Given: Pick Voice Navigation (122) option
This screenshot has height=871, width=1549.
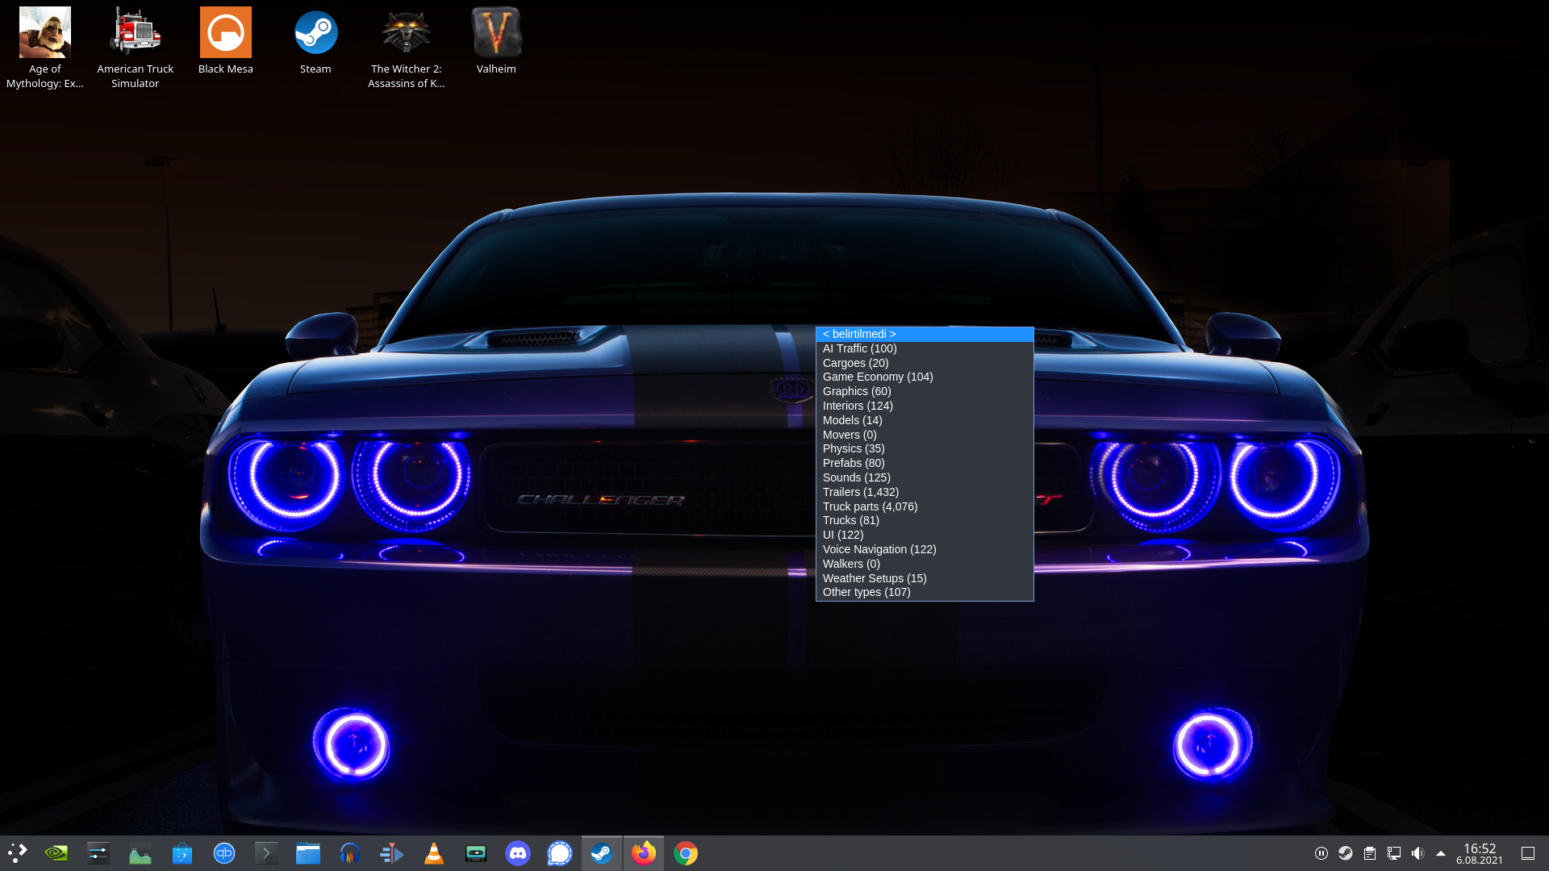Looking at the screenshot, I should [x=879, y=549].
